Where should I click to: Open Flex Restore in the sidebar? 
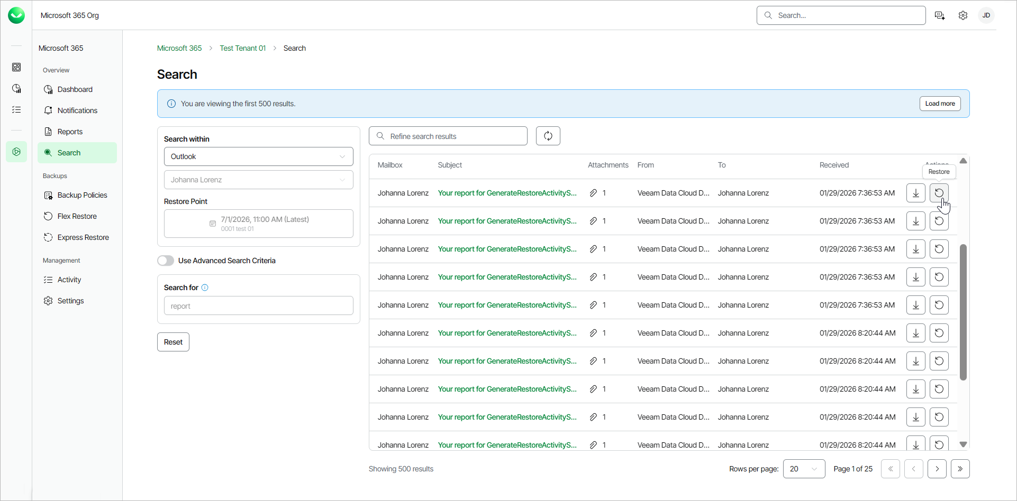(x=77, y=216)
